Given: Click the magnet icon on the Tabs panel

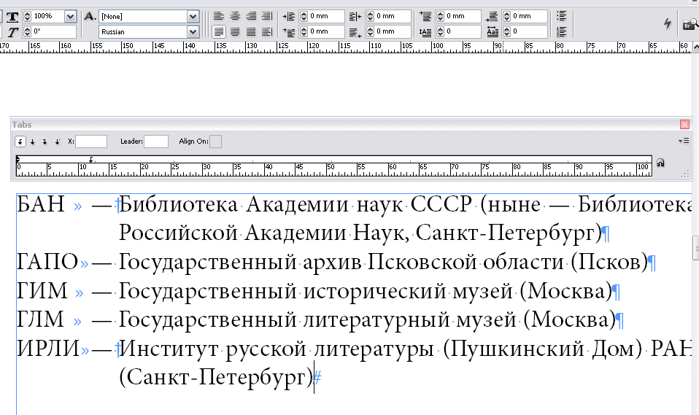Looking at the screenshot, I should point(660,163).
